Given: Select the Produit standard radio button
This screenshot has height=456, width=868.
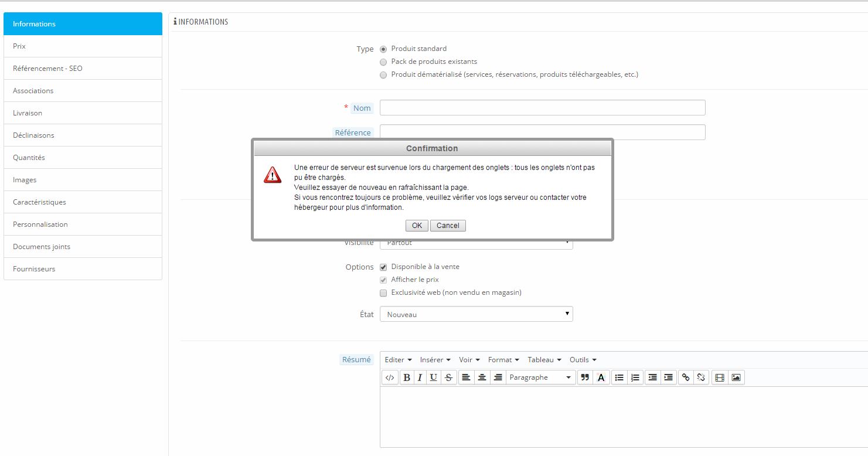Looking at the screenshot, I should pos(383,49).
